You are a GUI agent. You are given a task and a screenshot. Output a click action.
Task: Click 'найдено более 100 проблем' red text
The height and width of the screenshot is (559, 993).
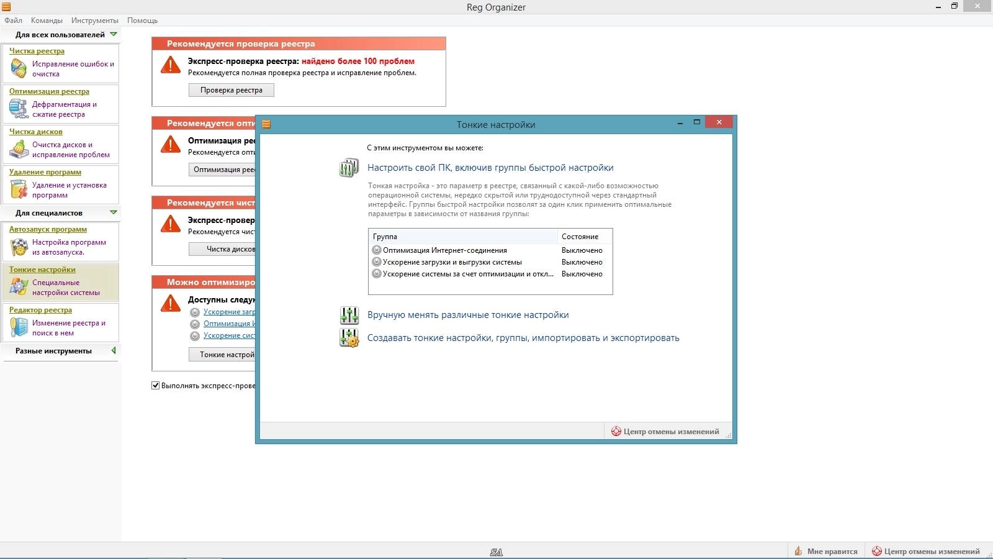click(x=358, y=61)
